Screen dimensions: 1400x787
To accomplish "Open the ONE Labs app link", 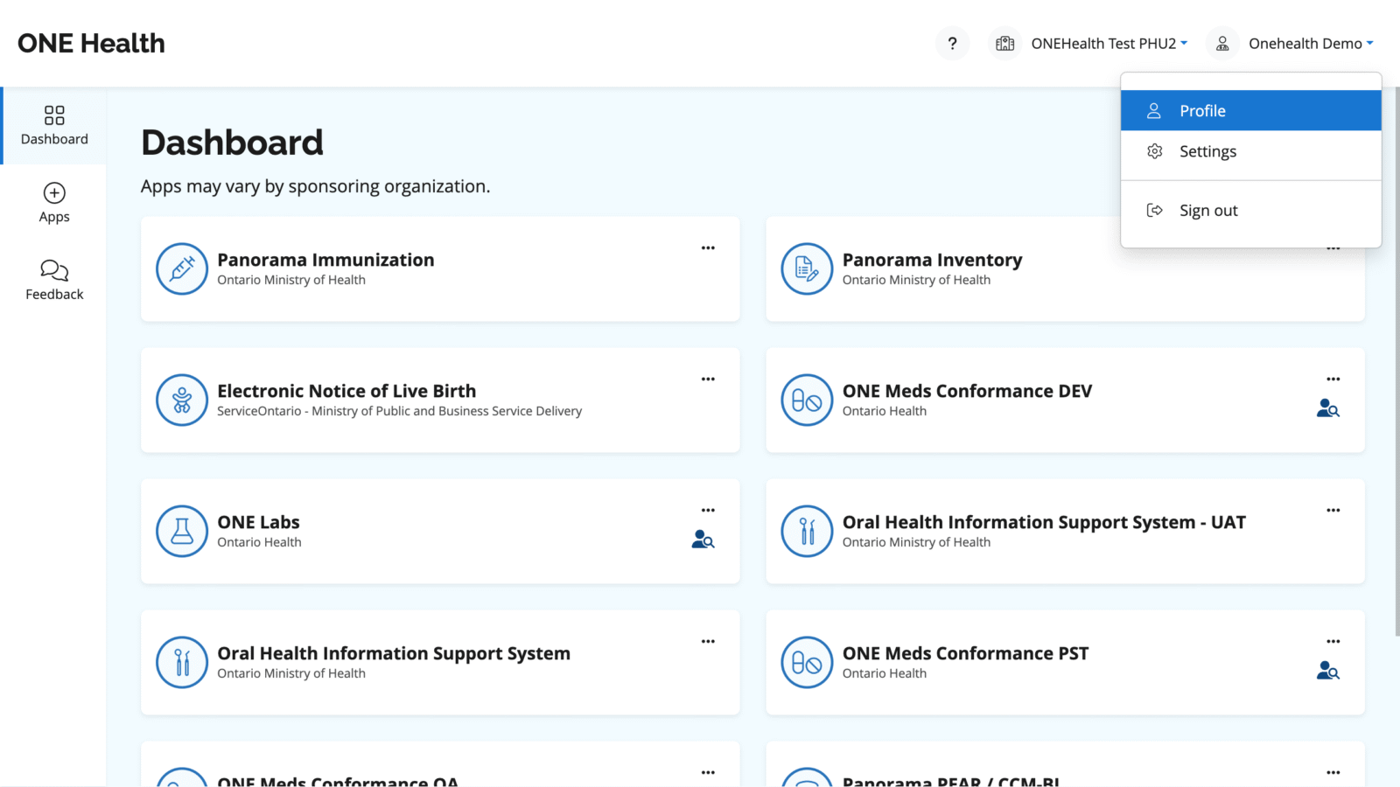I will click(x=258, y=522).
